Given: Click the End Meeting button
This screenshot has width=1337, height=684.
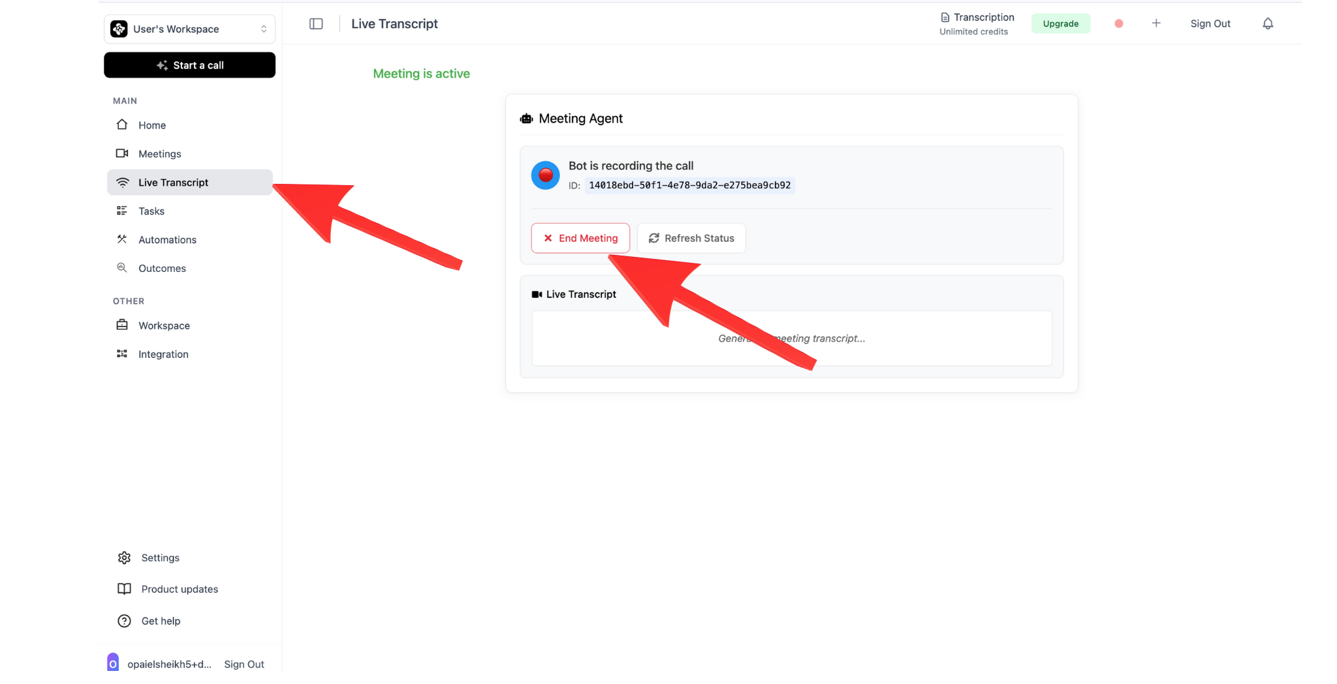Looking at the screenshot, I should click(x=580, y=238).
